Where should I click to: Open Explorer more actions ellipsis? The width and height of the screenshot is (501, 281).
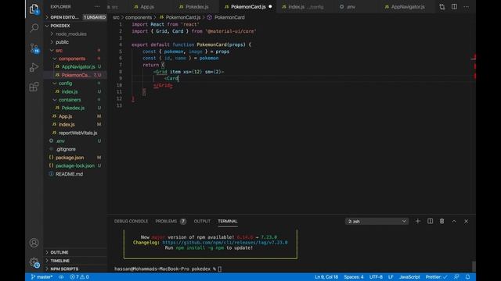pos(97,7)
